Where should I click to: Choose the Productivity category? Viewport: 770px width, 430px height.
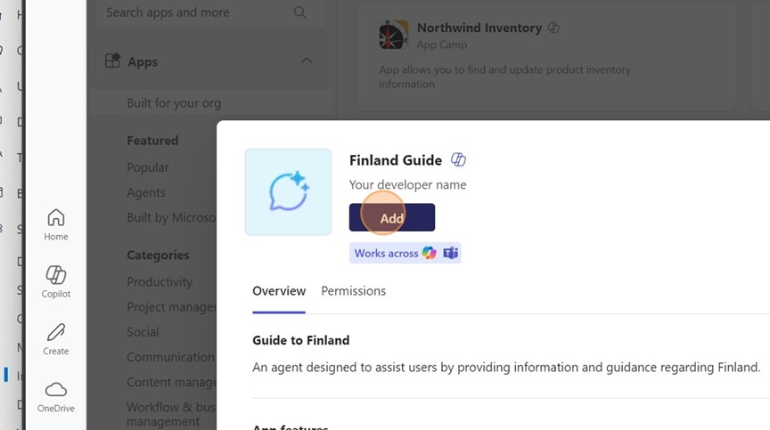click(x=160, y=281)
